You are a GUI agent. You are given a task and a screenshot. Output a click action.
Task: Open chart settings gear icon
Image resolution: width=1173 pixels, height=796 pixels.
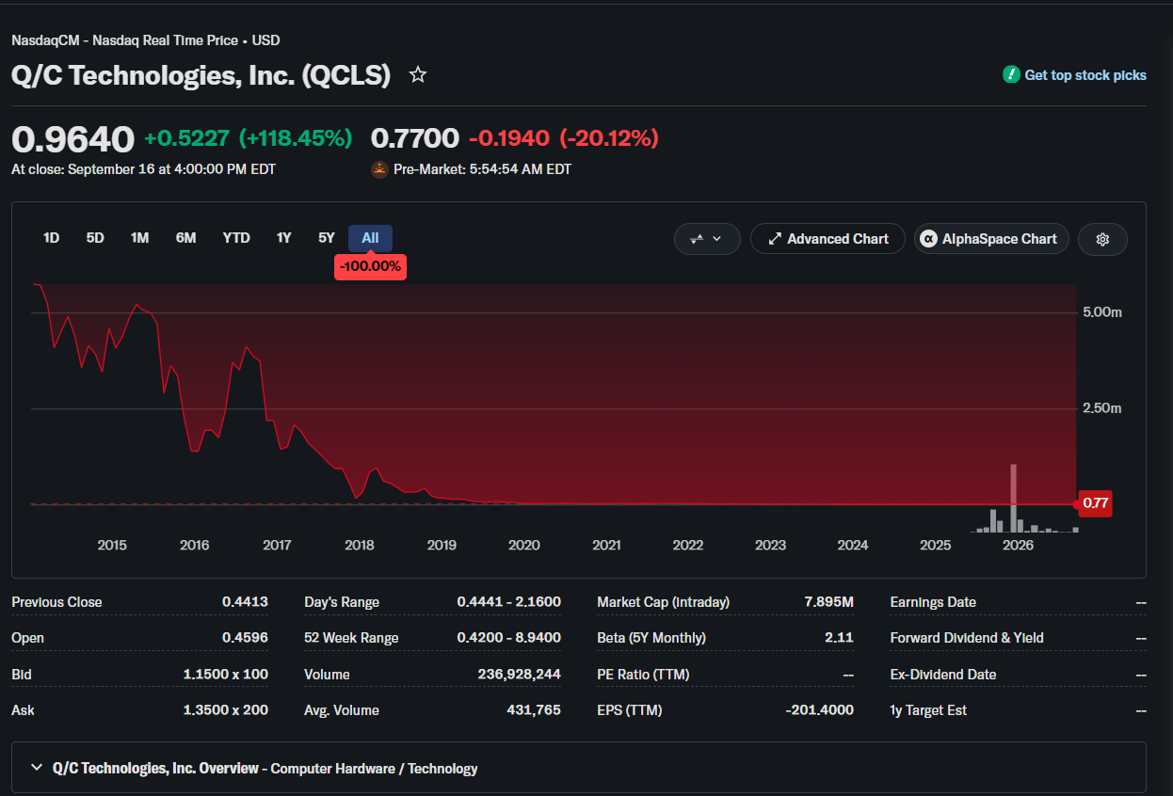pyautogui.click(x=1102, y=239)
